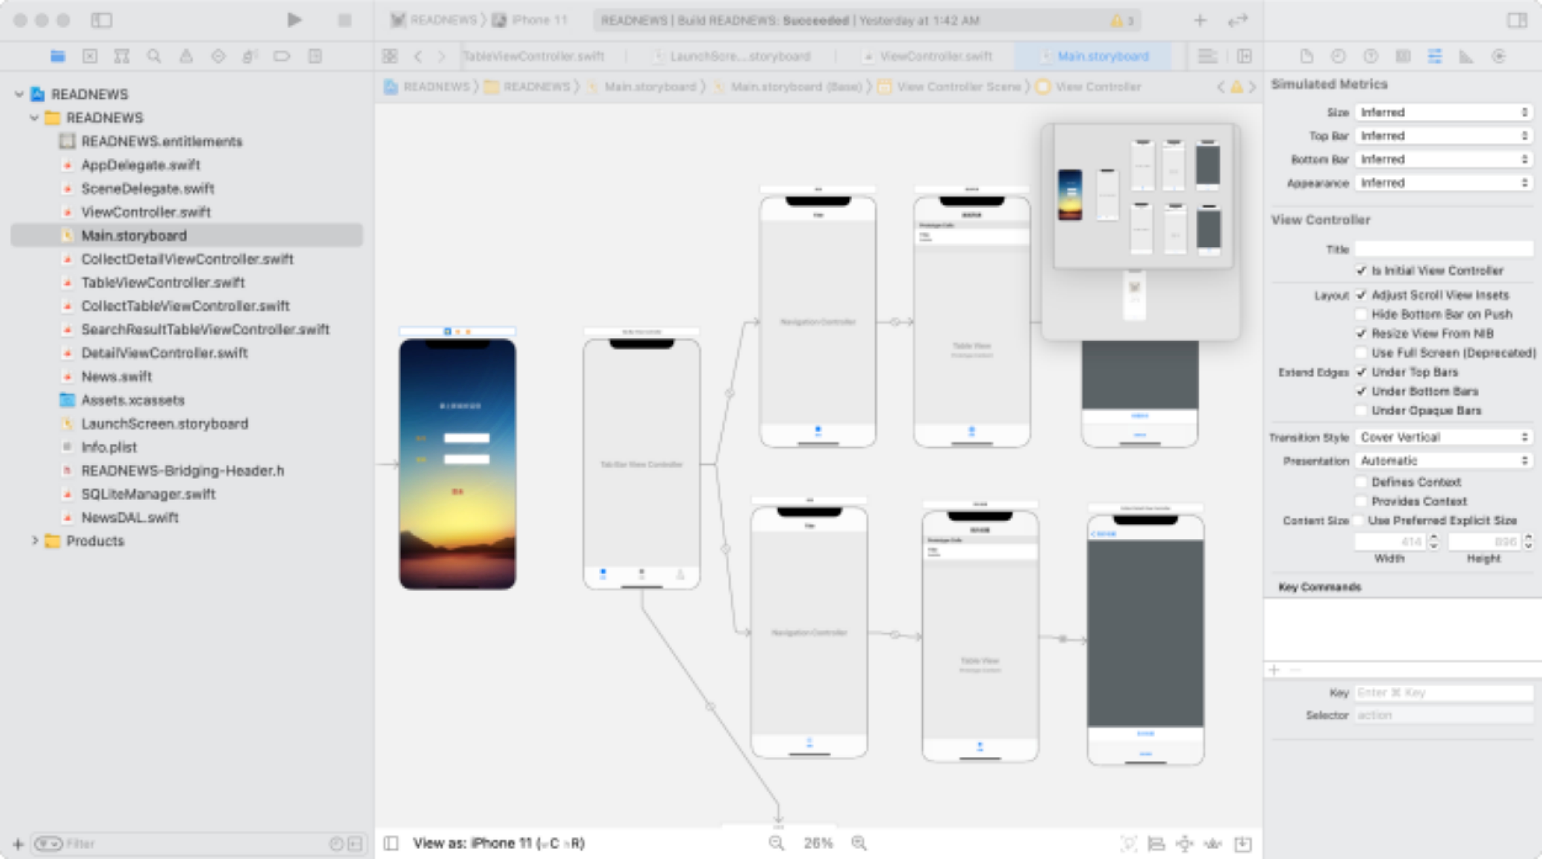Check Under Opaque Bars option
The image size is (1542, 859).
[1361, 410]
